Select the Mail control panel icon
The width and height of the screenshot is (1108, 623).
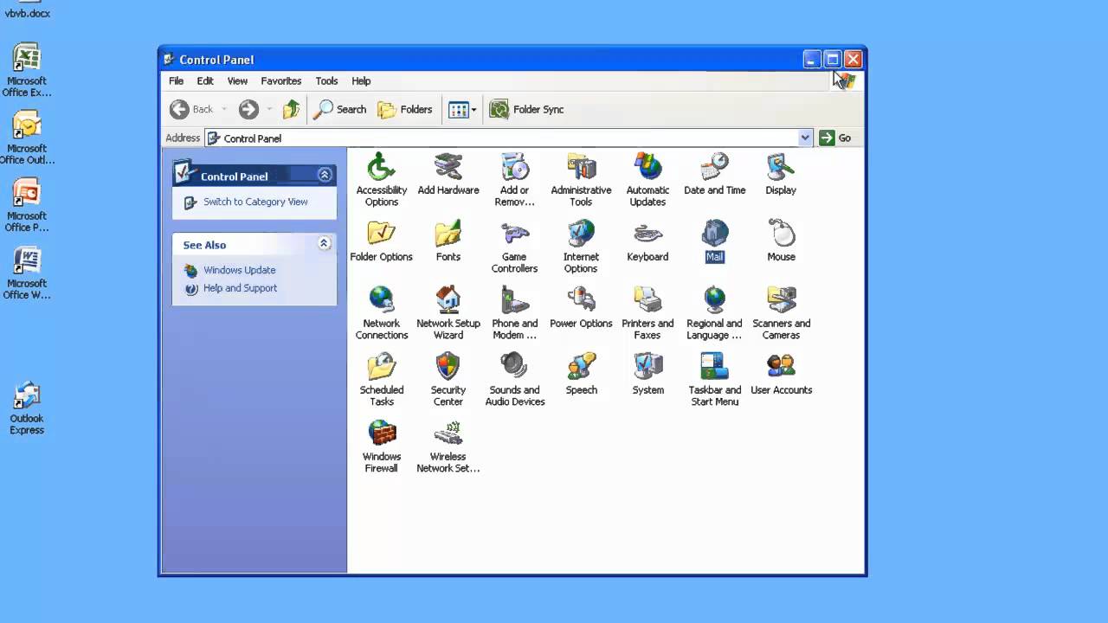pyautogui.click(x=714, y=241)
